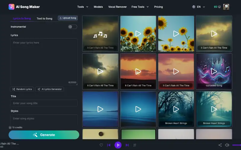
Task: Click the chevron next to EN
Action: [x=204, y=7]
